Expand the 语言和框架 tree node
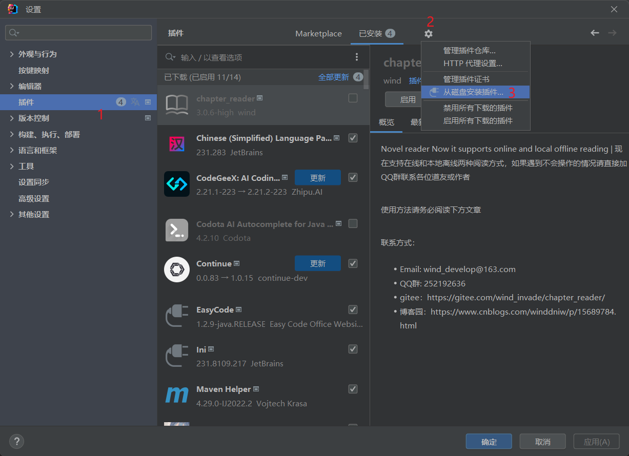 click(12, 150)
